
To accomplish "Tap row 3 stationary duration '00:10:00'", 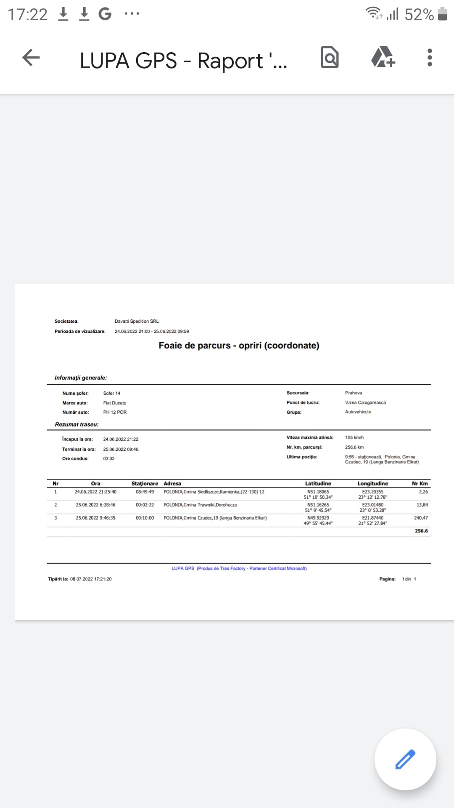I will point(145,518).
